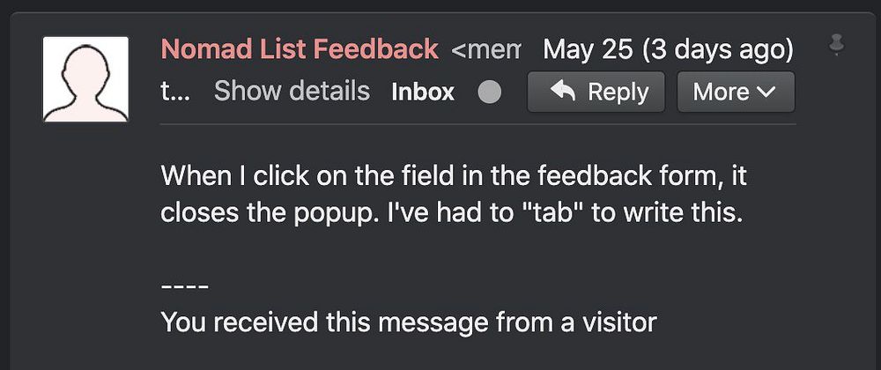Toggle the grey read status dot
This screenshot has width=881, height=370.
489,92
